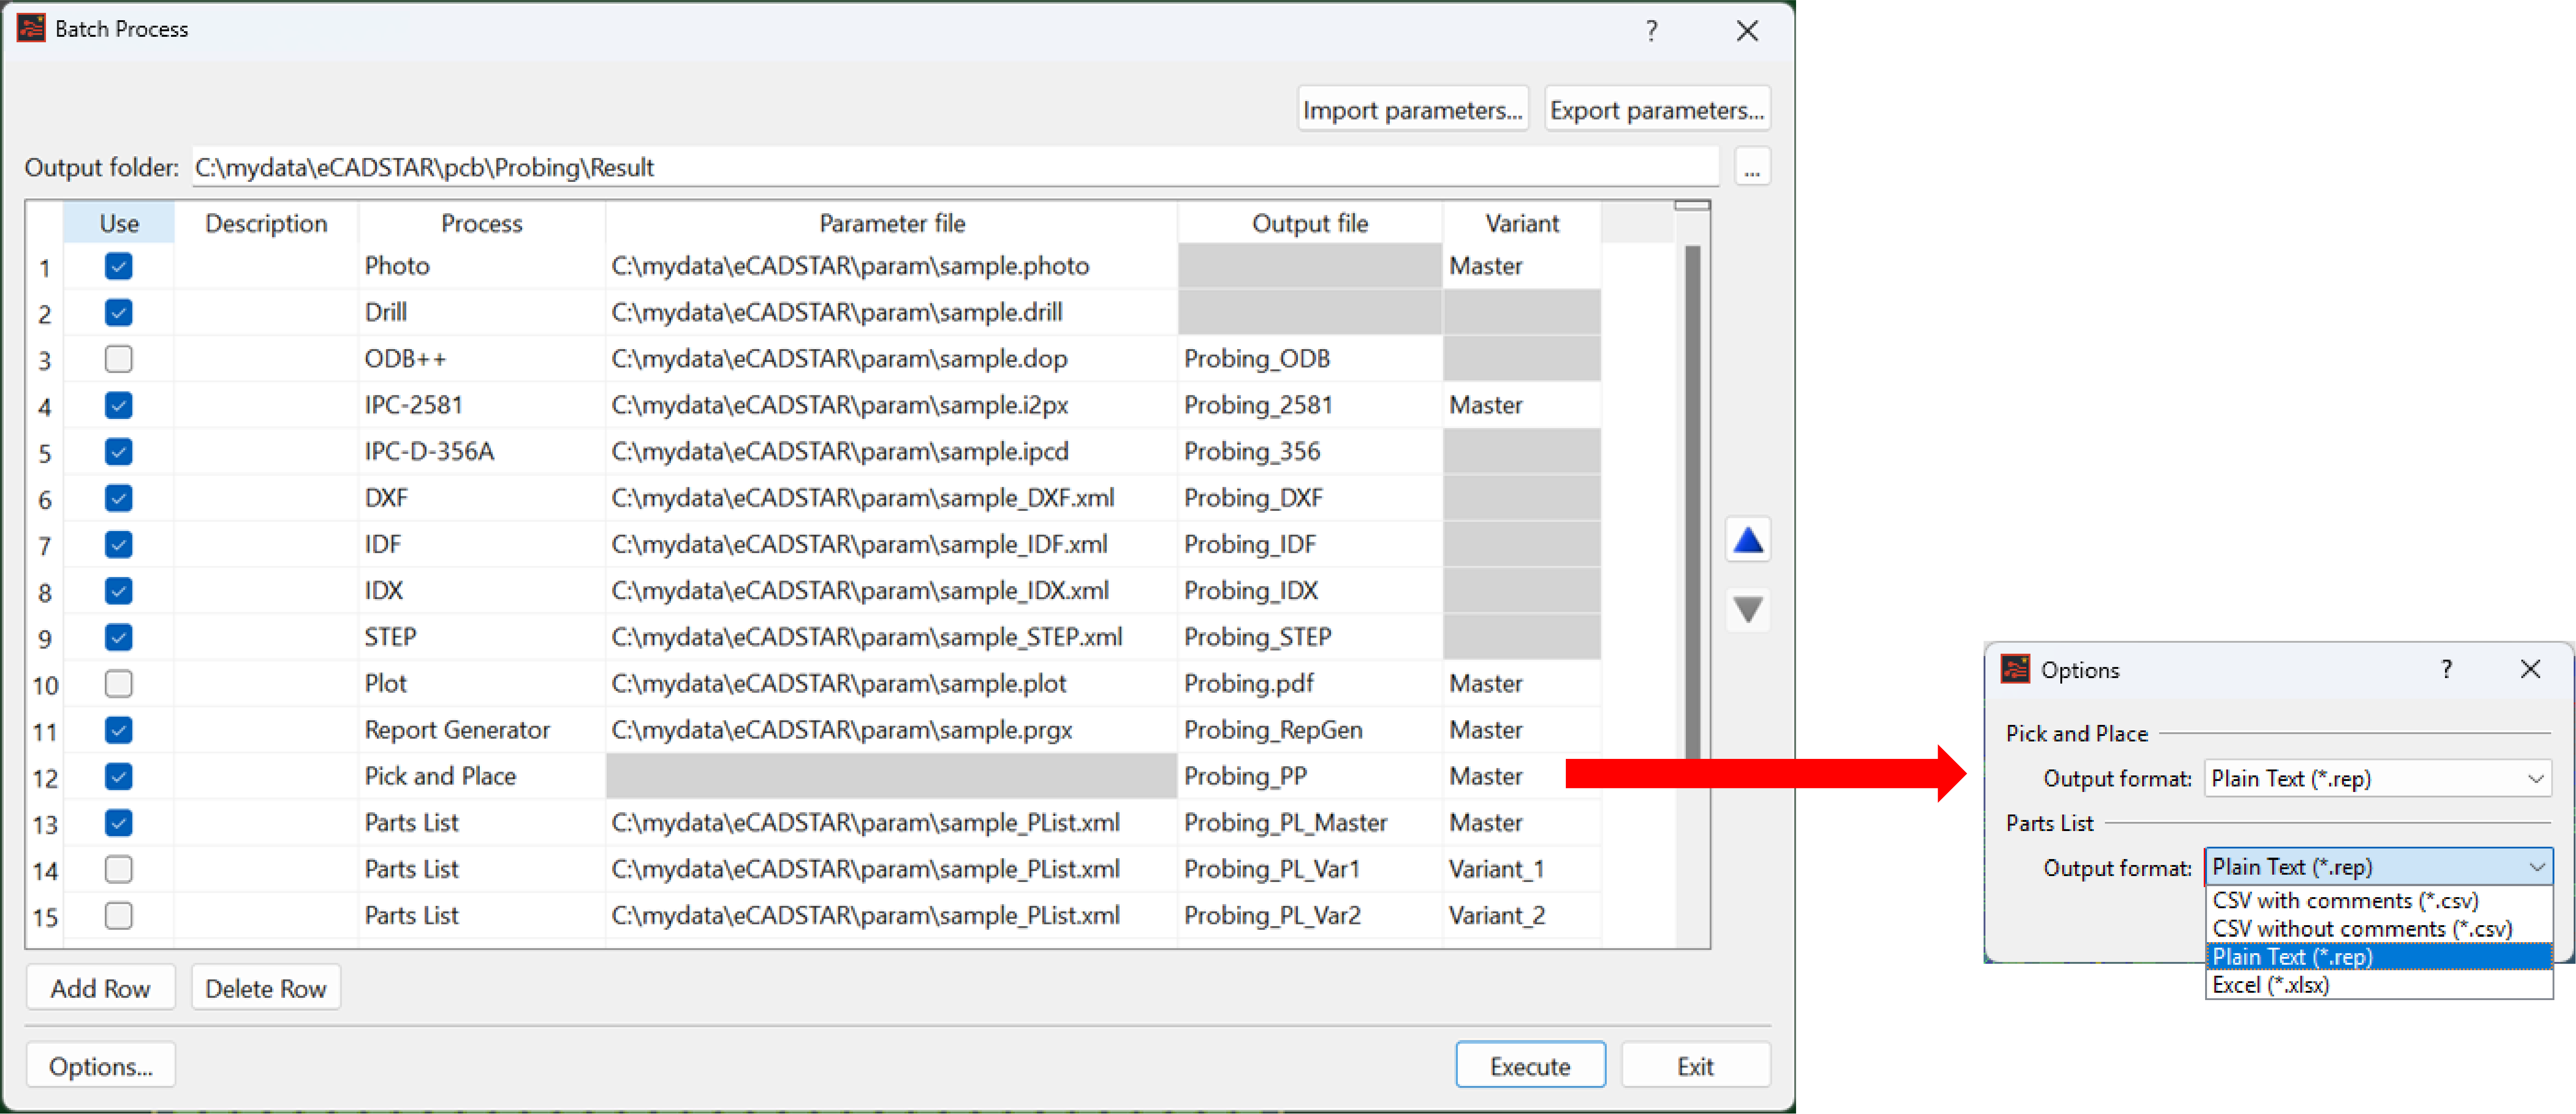Select the sample.photo parameter file cell
Image resolution: width=2576 pixels, height=1114 pixels.
(891, 266)
